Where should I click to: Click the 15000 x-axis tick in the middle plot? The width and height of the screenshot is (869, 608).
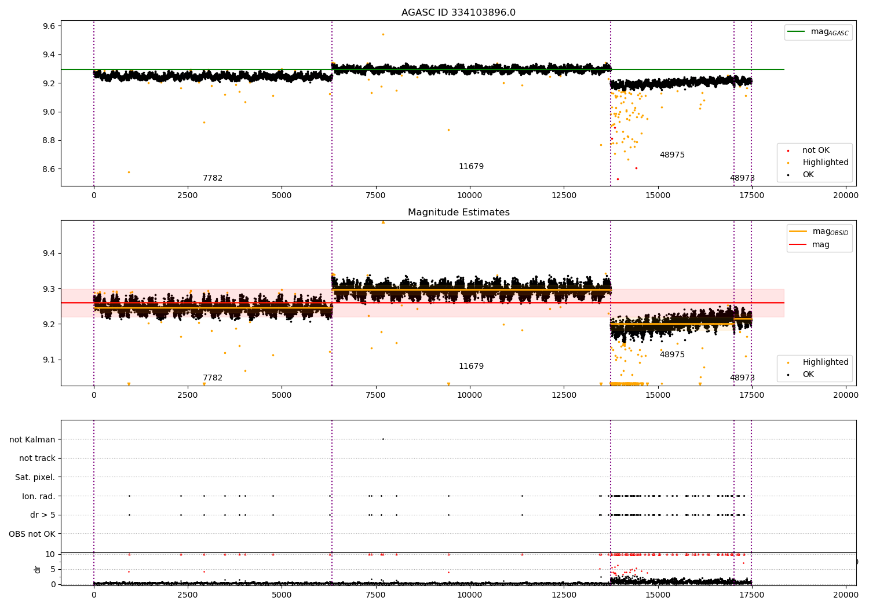[x=658, y=395]
